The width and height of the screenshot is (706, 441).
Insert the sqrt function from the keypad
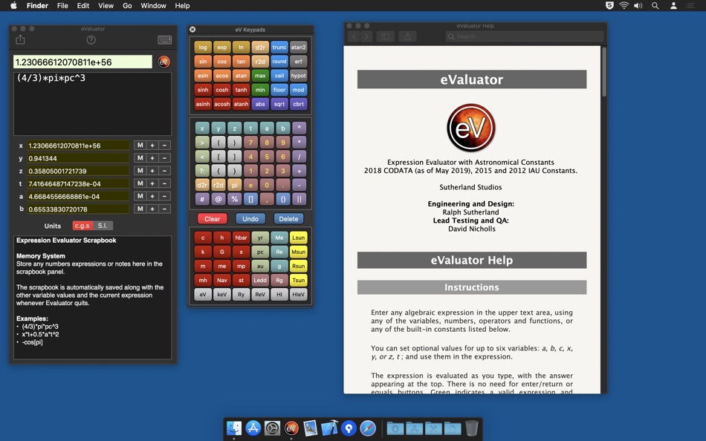[x=279, y=104]
